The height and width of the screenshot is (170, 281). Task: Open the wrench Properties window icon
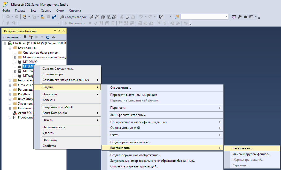coord(239,17)
